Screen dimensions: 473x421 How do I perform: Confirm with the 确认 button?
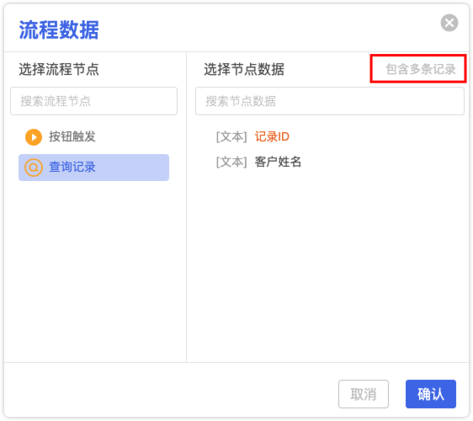431,394
